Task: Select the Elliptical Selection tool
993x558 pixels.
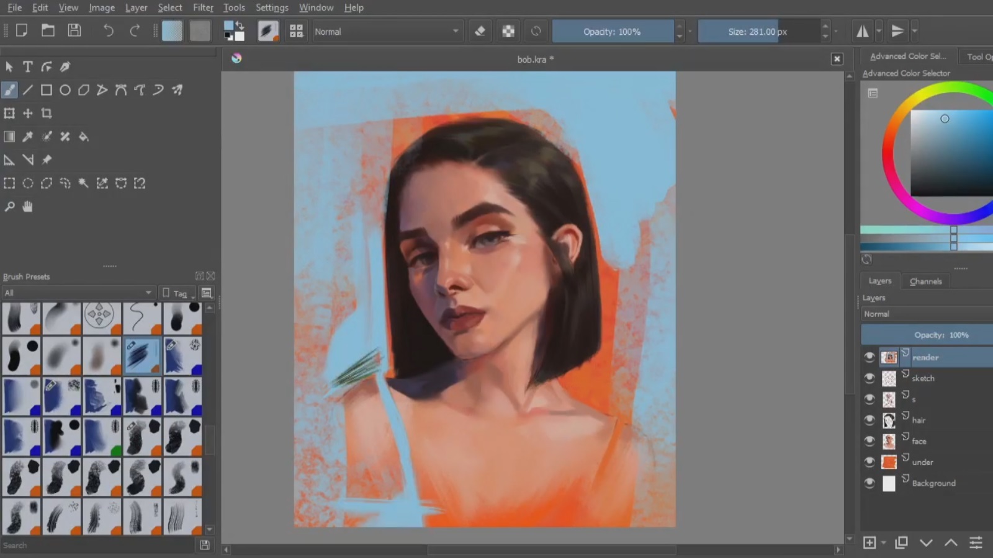Action: coord(28,183)
